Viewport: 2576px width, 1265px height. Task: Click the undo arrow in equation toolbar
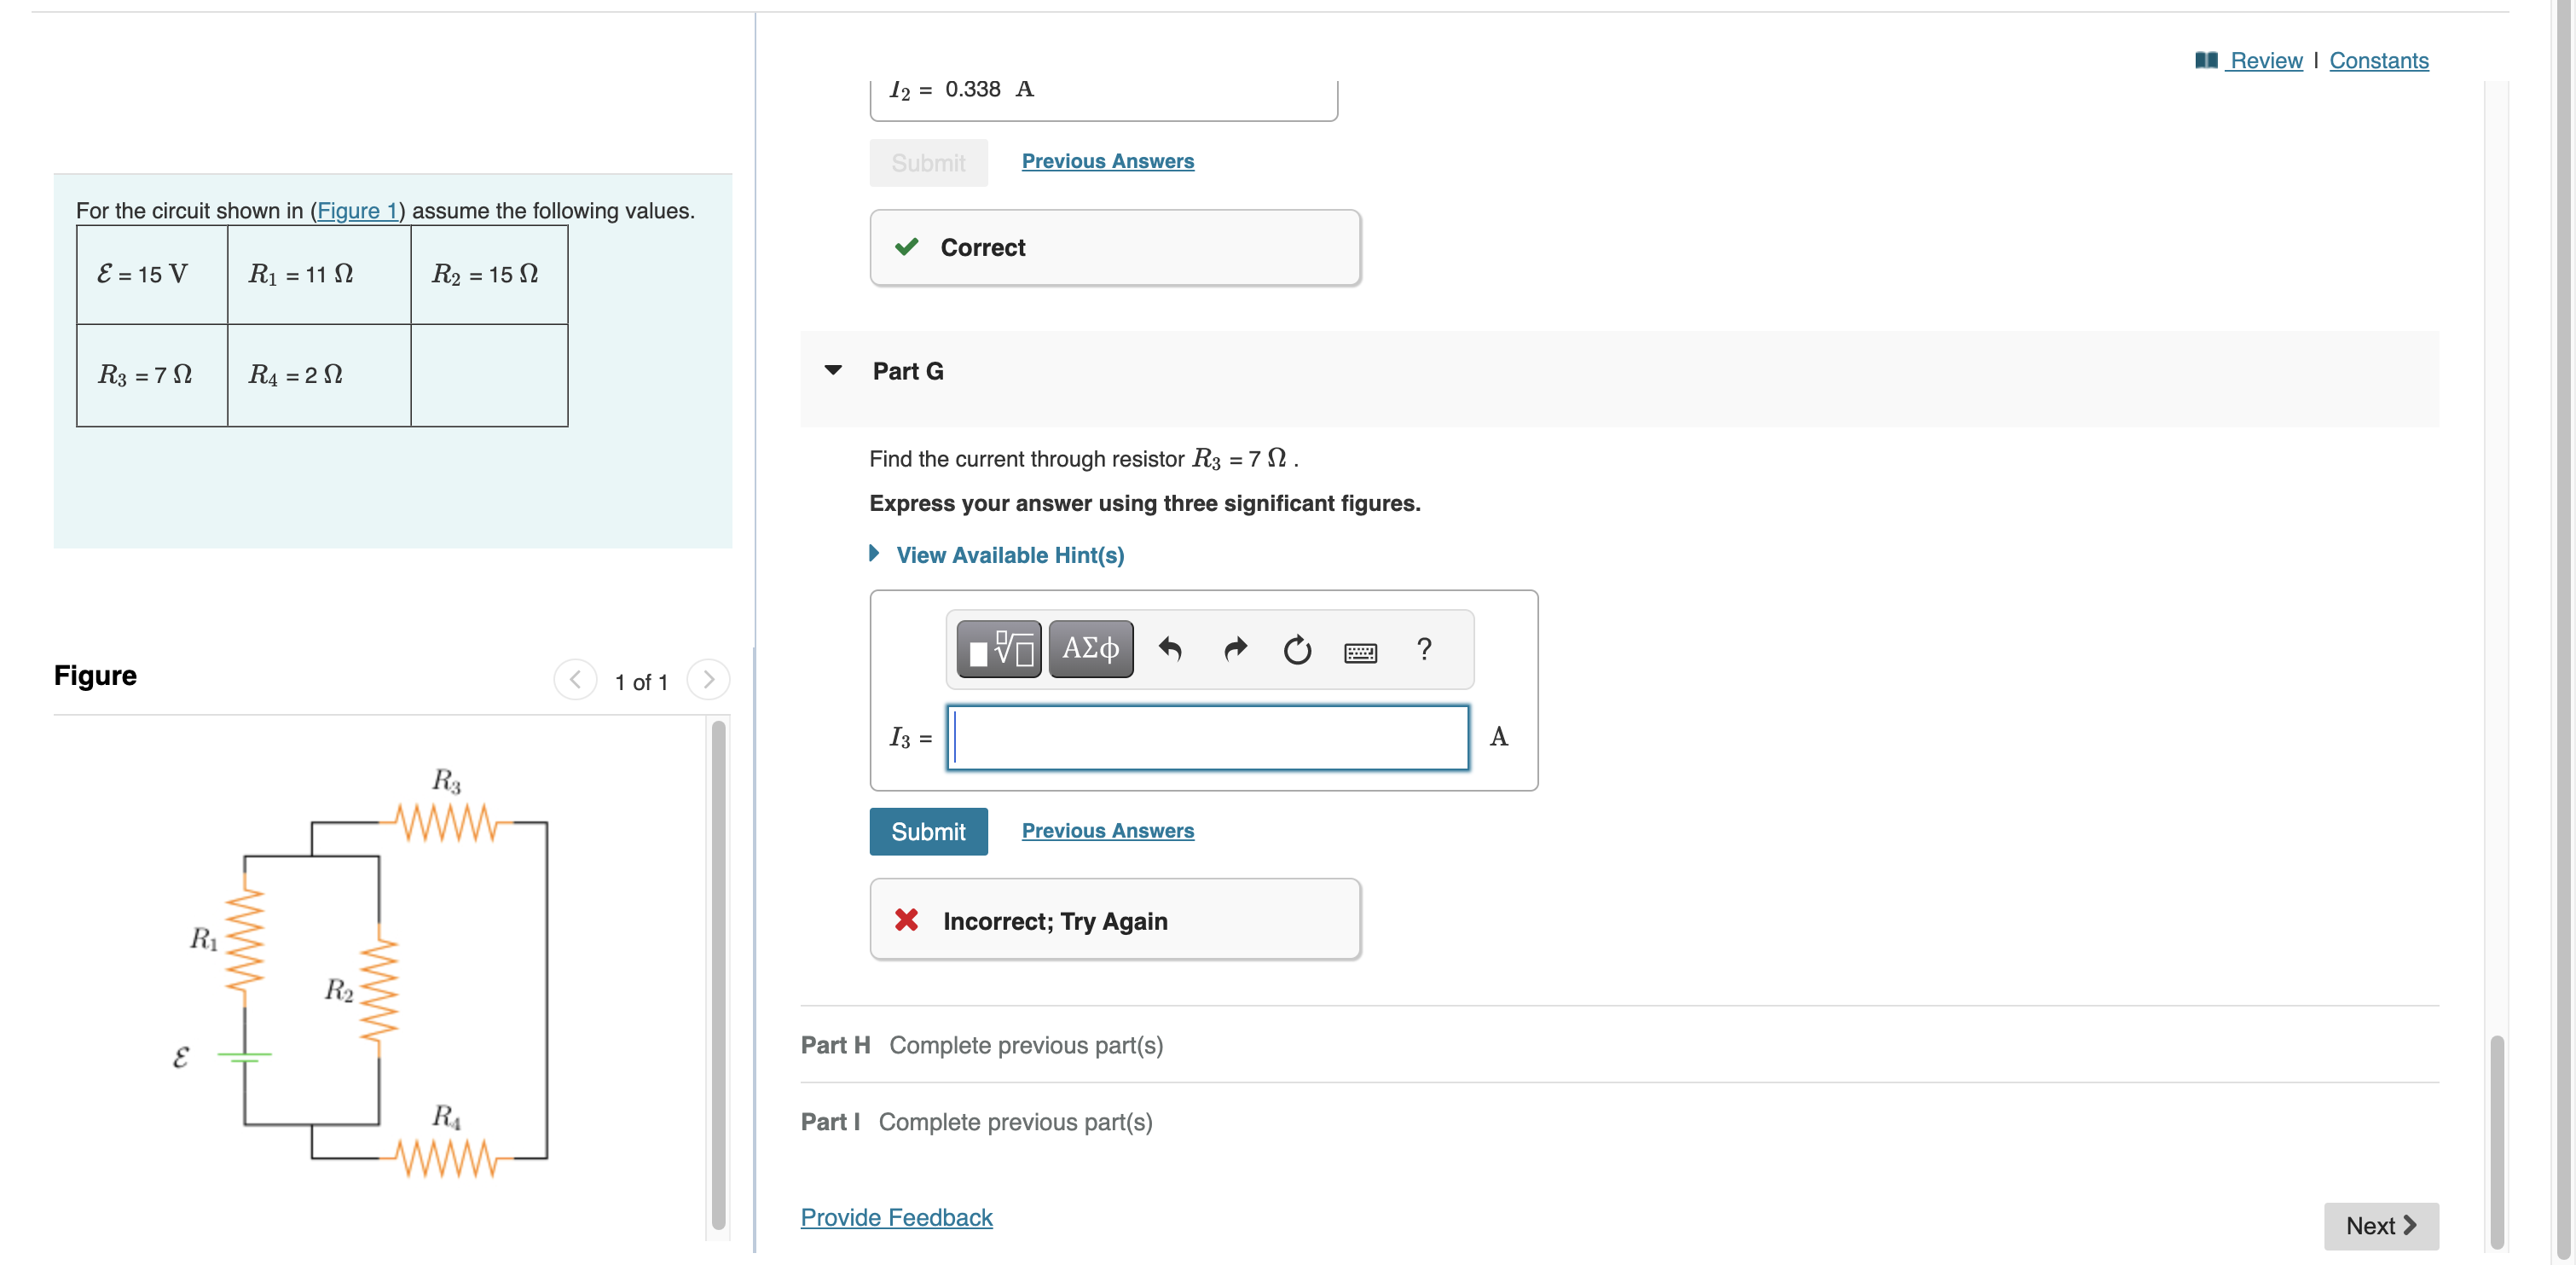pyautogui.click(x=1169, y=650)
